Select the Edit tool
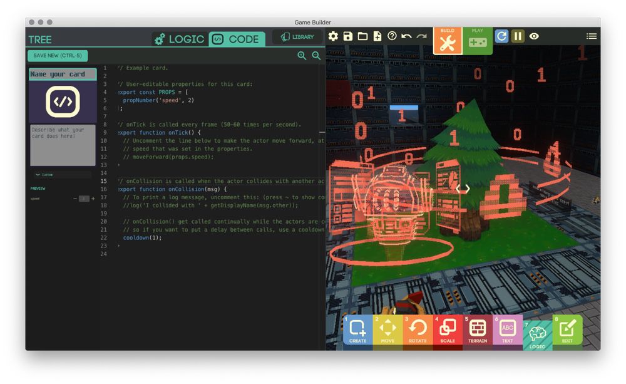 coord(567,331)
